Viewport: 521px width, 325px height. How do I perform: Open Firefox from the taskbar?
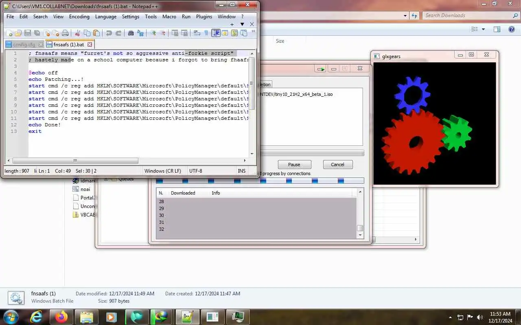62,316
